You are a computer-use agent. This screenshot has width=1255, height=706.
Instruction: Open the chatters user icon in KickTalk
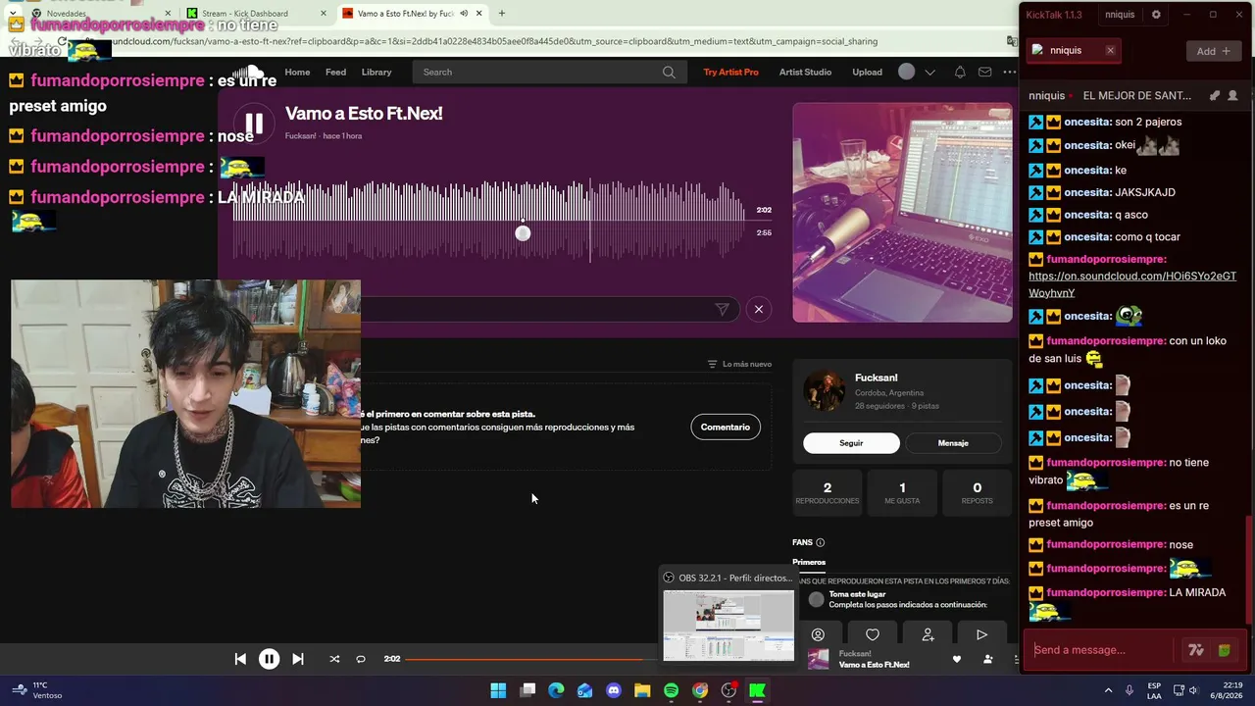[x=1232, y=96]
